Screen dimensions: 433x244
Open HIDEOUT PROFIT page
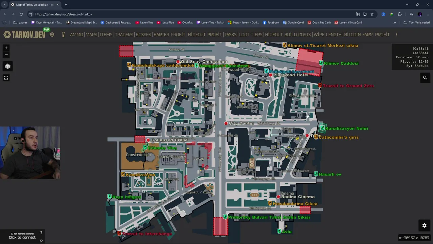point(205,35)
